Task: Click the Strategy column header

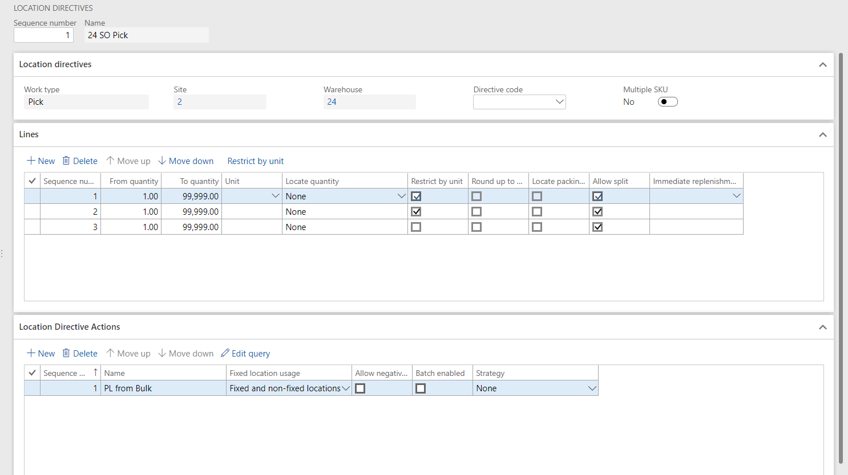Action: point(490,373)
